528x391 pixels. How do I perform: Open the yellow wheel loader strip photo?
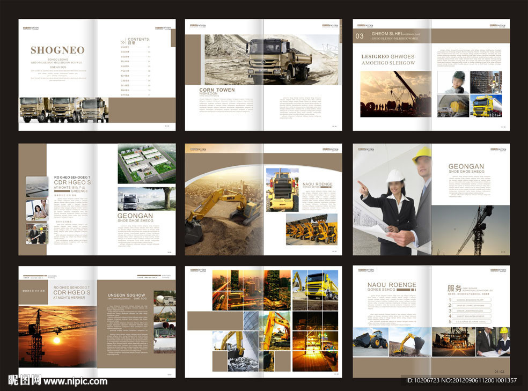[x=370, y=342]
